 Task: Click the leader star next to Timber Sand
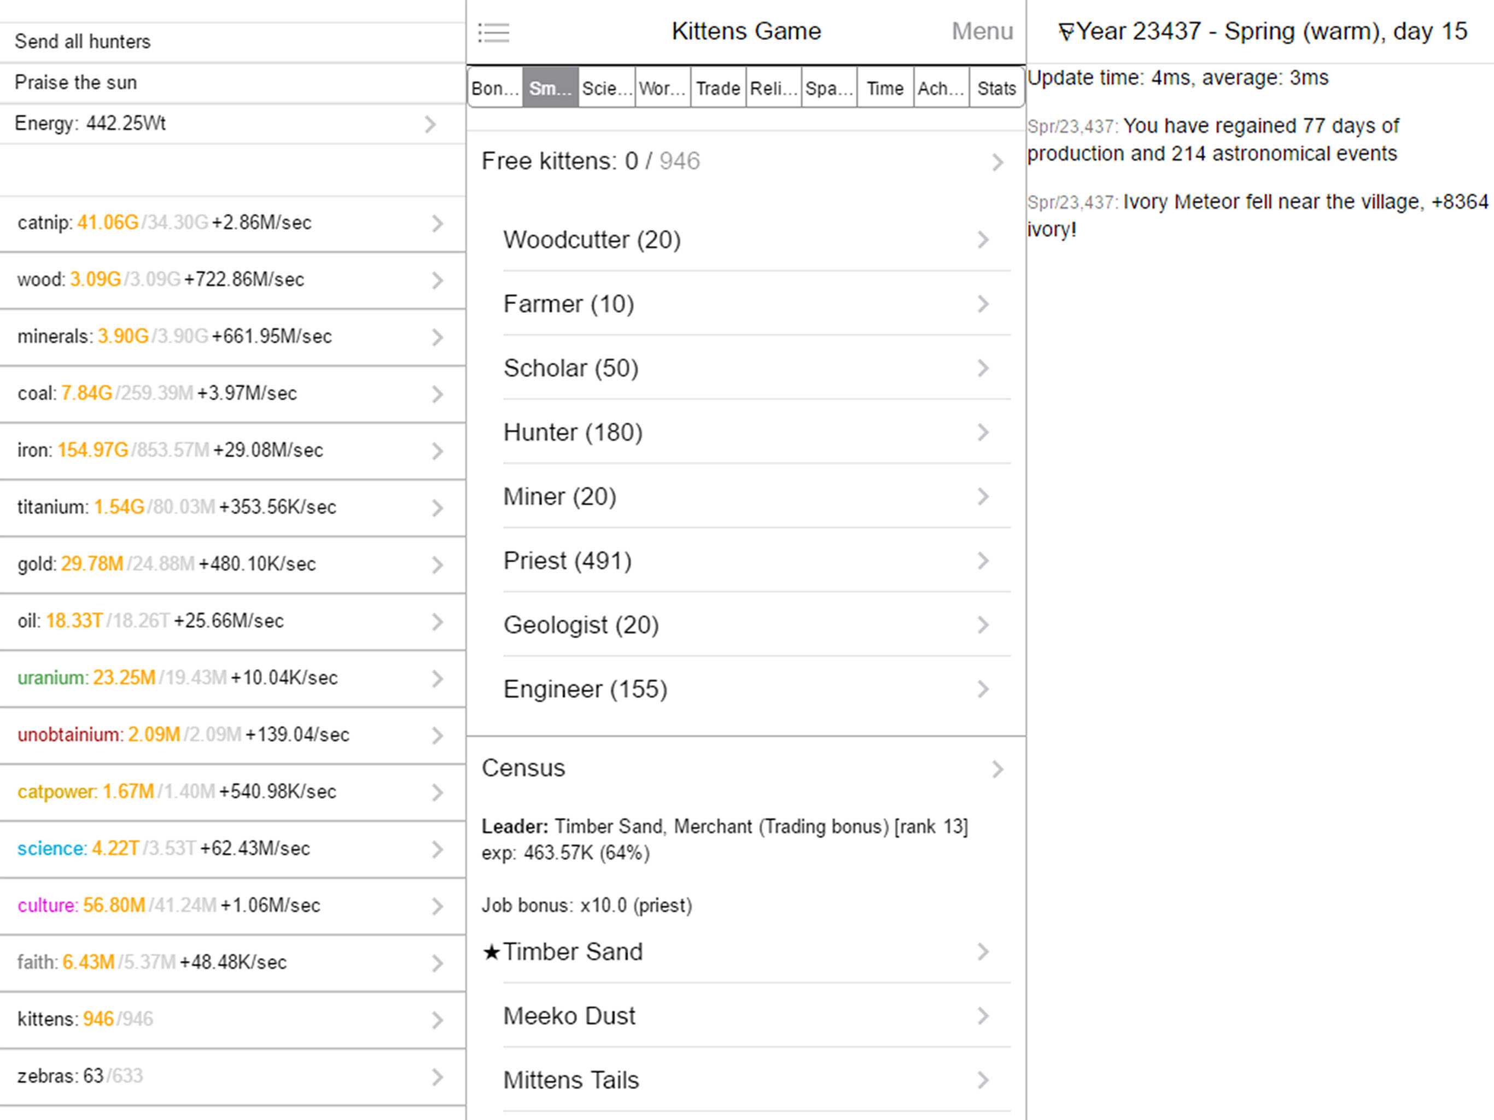[491, 953]
